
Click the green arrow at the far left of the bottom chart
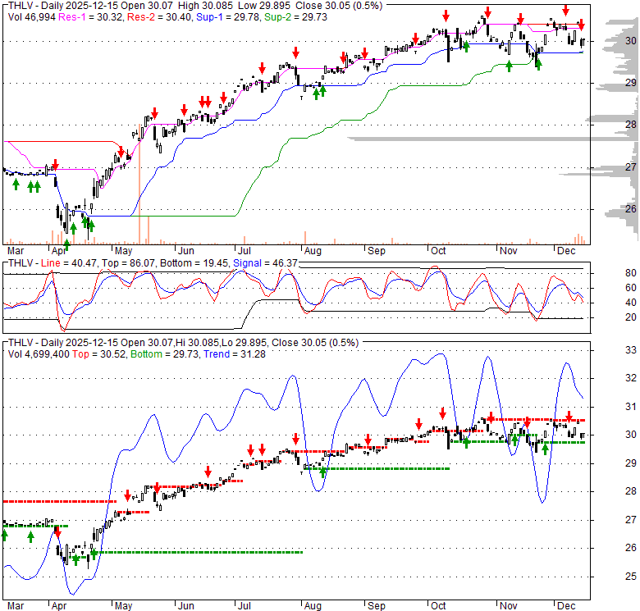click(x=4, y=536)
